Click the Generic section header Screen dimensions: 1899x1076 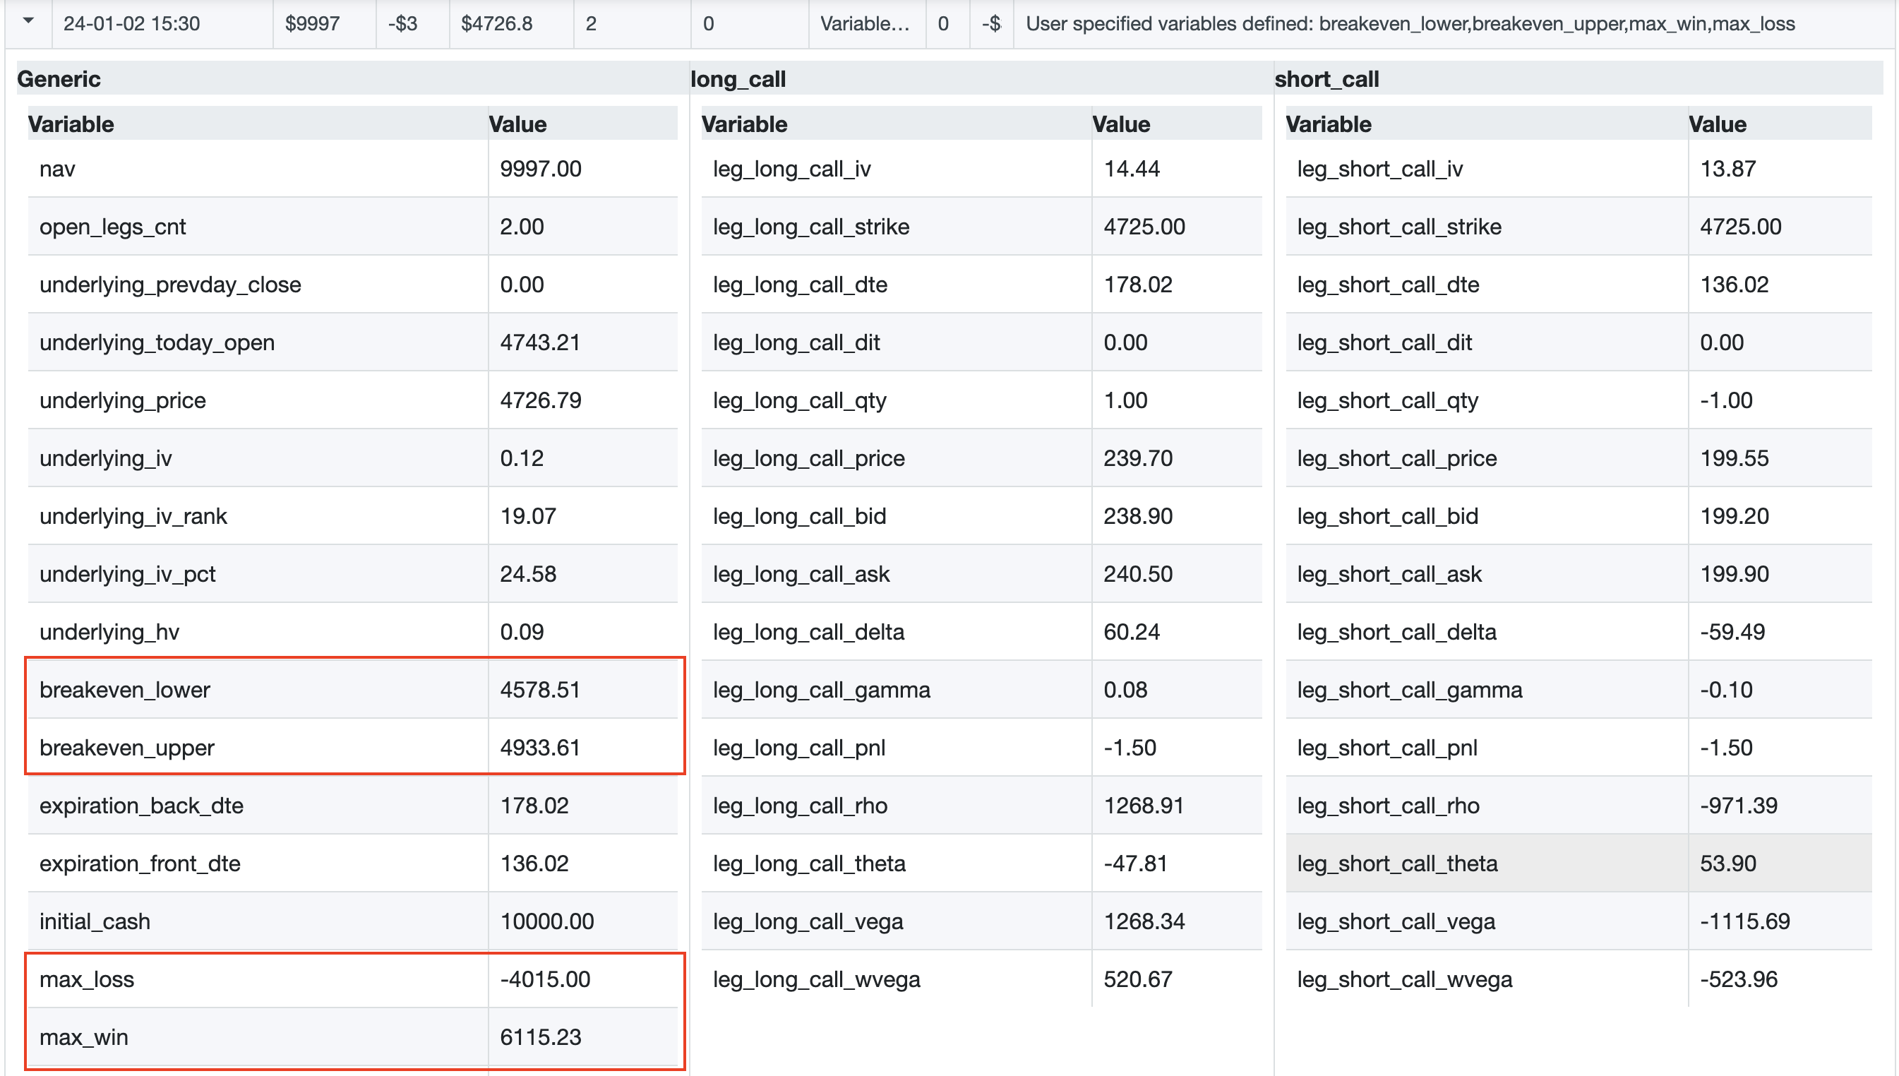pos(59,79)
